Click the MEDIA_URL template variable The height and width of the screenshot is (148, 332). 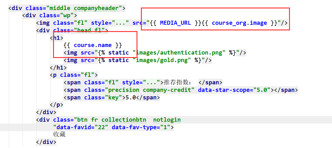click(x=175, y=23)
